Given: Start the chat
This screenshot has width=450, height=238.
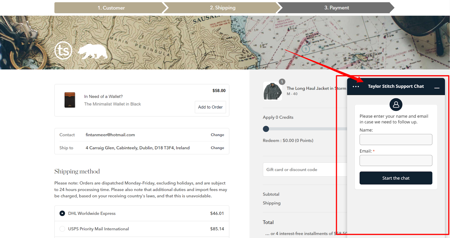Looking at the screenshot, I should tap(396, 178).
